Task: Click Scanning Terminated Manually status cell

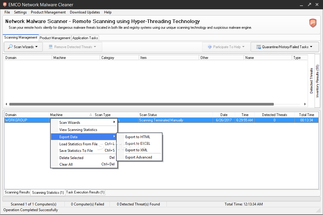Action: [x=175, y=120]
